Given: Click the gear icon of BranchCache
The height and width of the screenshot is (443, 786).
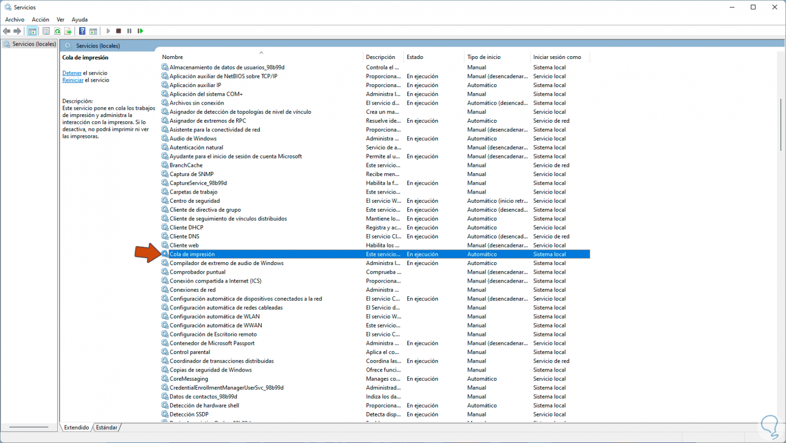Looking at the screenshot, I should (x=165, y=165).
